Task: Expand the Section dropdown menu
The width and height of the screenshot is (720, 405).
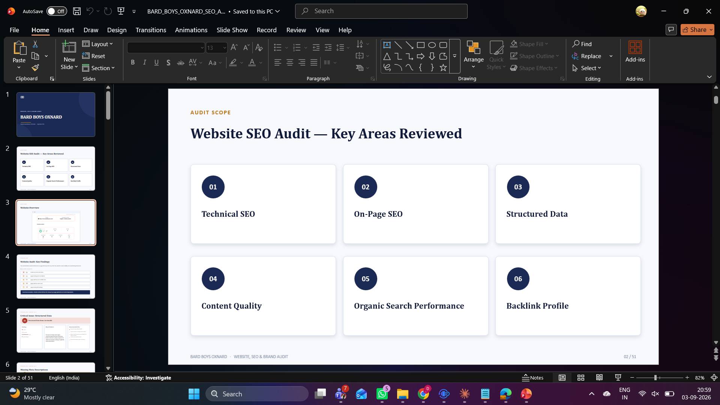Action: click(98, 68)
